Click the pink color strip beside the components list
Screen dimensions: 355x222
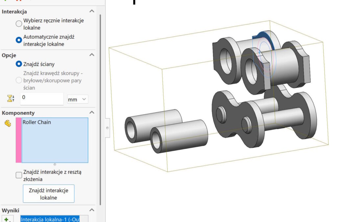click(x=18, y=140)
